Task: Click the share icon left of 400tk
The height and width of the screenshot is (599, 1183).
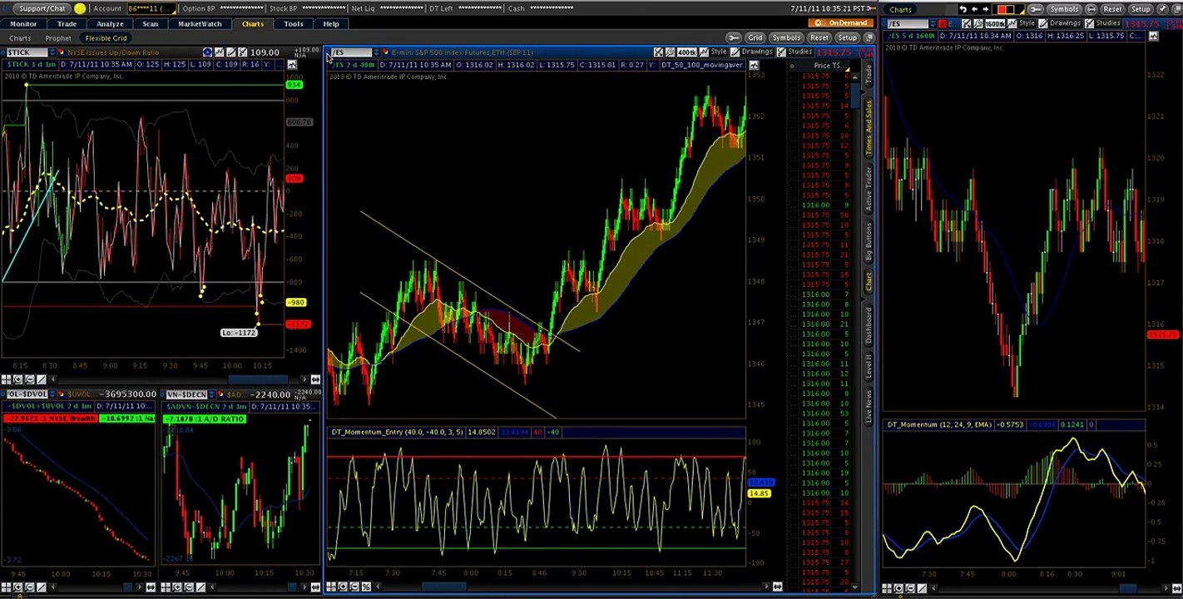Action: (659, 52)
